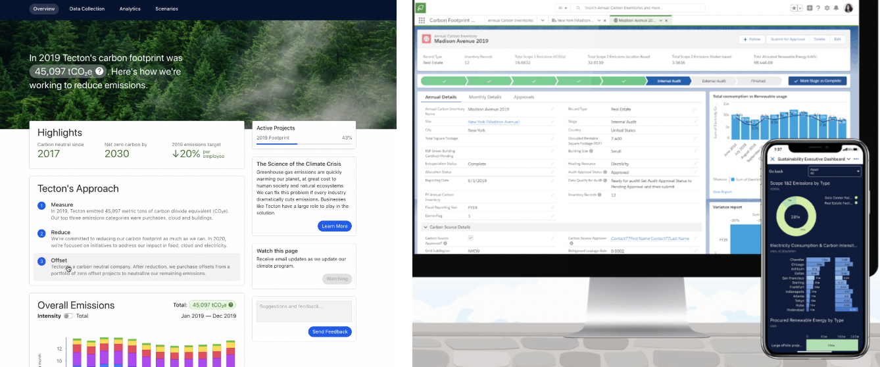The height and width of the screenshot is (367, 880).
Task: Click the info icon beside Audit Approval Status
Action: click(605, 172)
